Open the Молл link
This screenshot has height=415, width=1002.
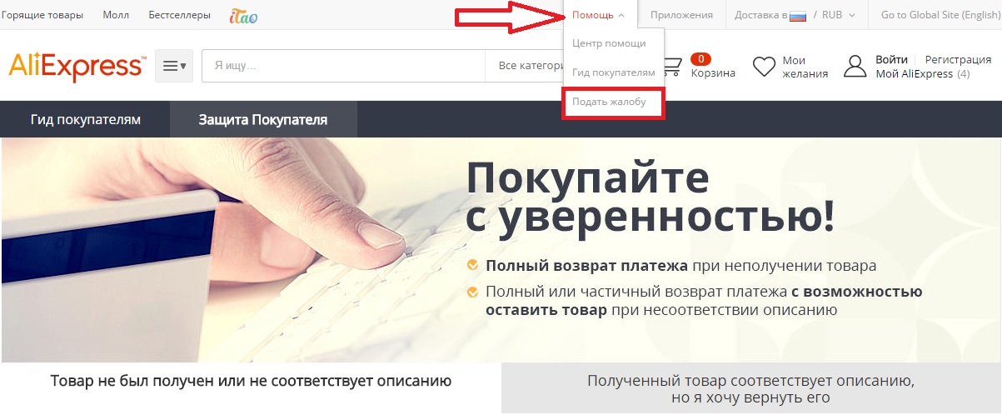(116, 15)
